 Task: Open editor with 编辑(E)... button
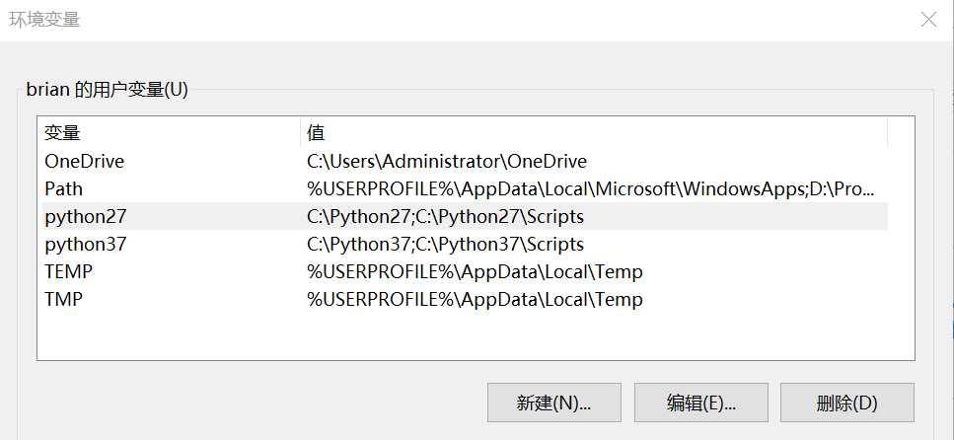tap(700, 403)
